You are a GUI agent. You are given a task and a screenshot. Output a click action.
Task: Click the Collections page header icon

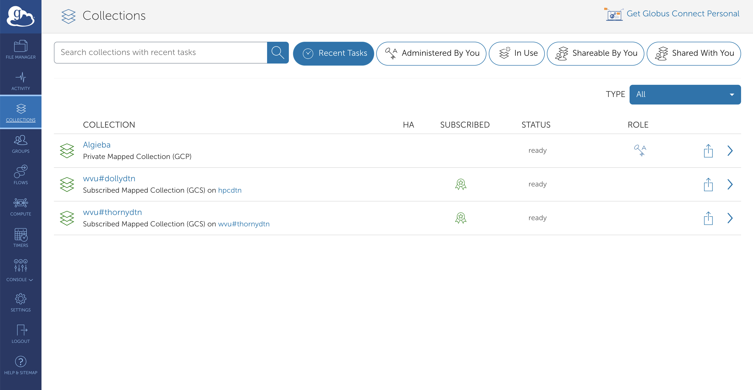coord(68,16)
